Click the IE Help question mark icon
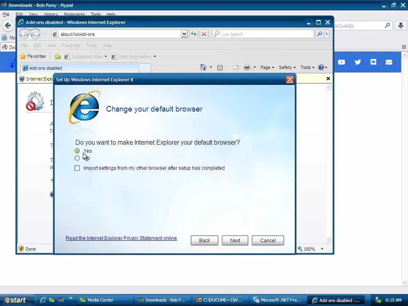 pyautogui.click(x=321, y=67)
